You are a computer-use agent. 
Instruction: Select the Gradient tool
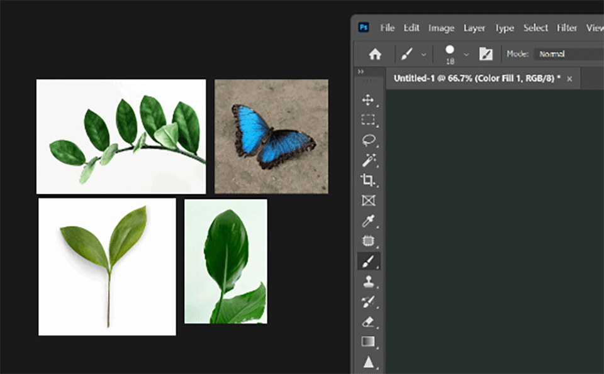pyautogui.click(x=368, y=342)
